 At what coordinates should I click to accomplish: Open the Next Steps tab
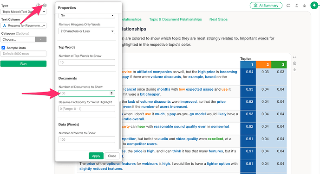pos(218,19)
